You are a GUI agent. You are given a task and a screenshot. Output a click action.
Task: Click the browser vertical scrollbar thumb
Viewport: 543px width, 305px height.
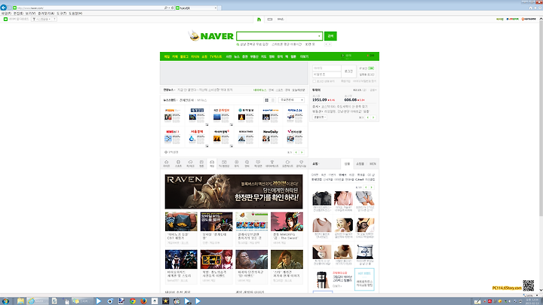[541, 117]
